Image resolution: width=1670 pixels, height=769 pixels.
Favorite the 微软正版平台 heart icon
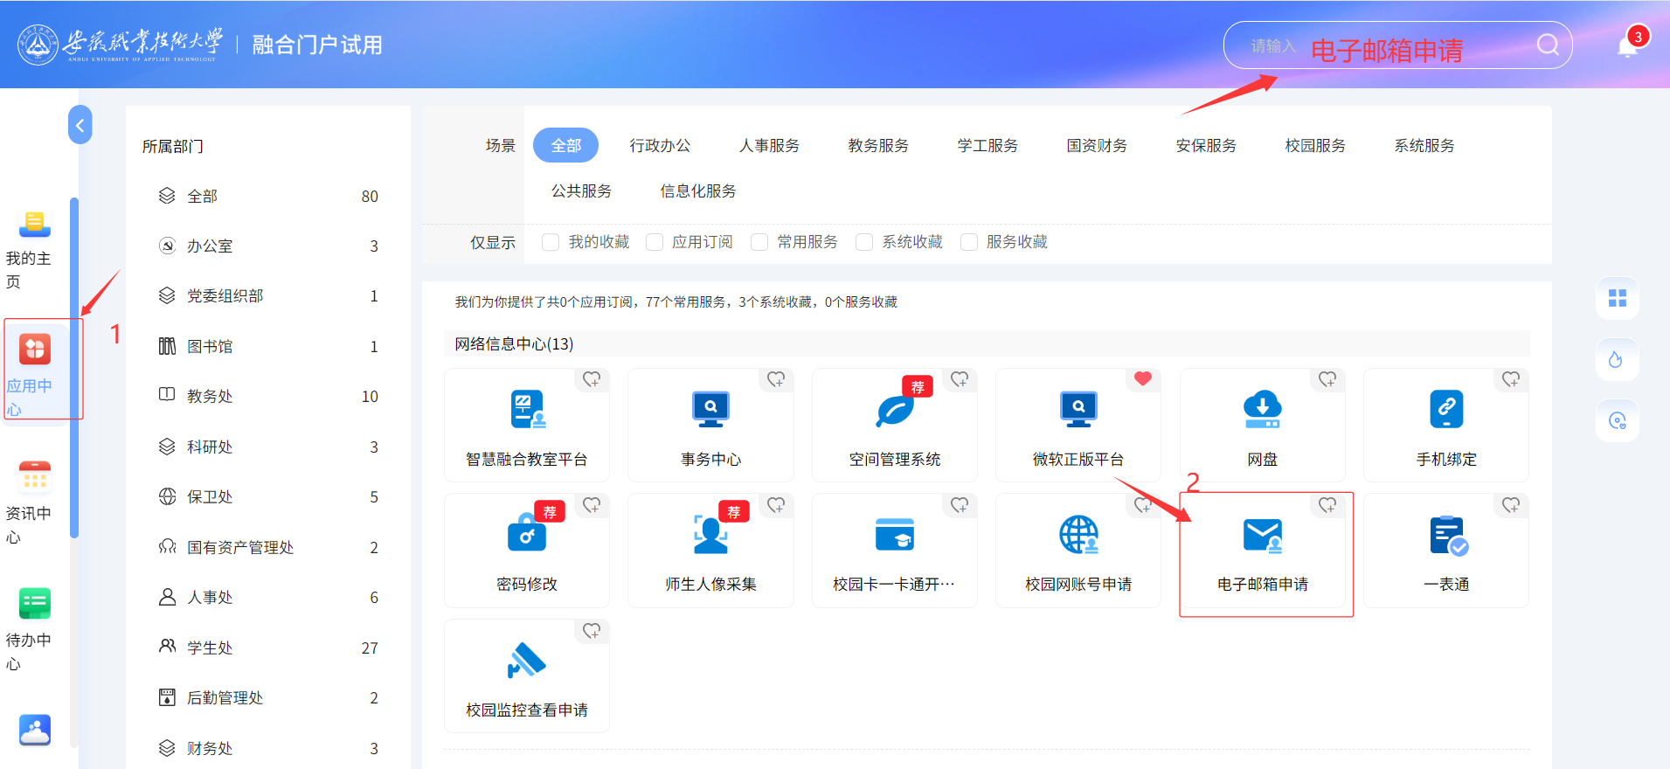pyautogui.click(x=1142, y=379)
